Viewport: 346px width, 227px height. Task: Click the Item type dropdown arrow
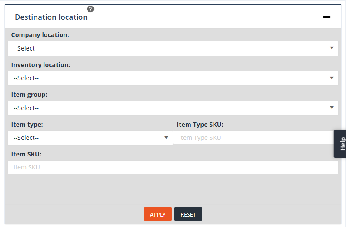tap(166, 138)
